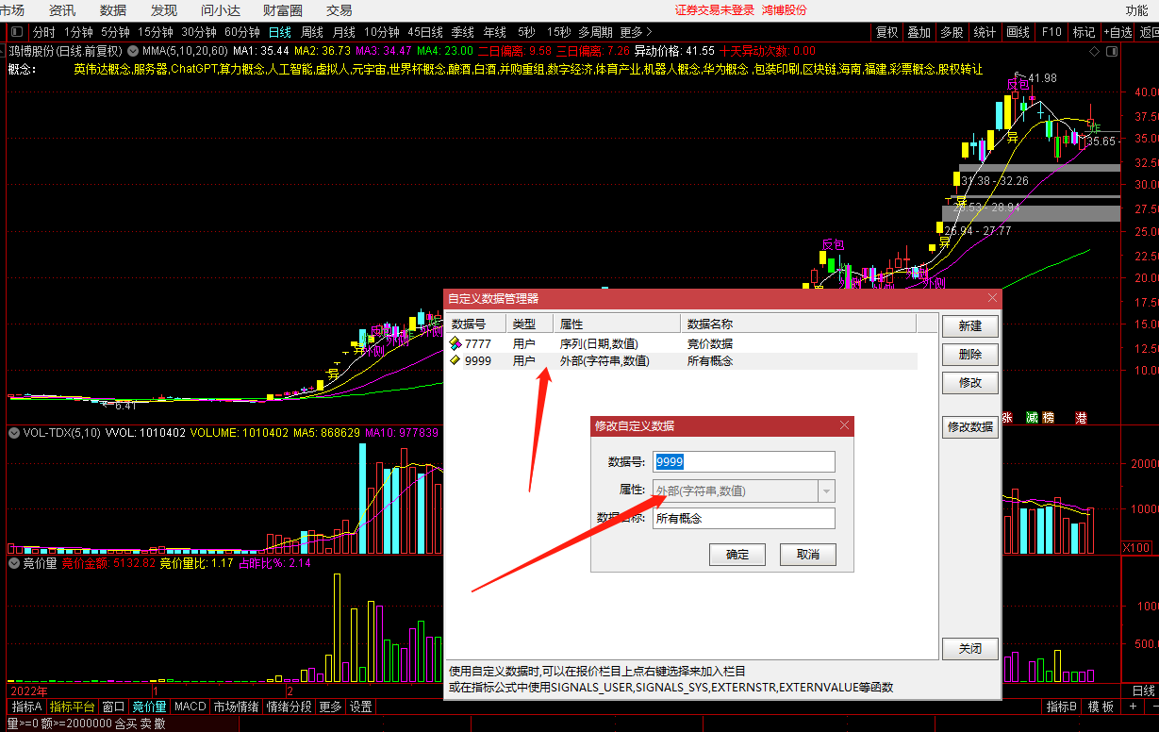This screenshot has height=732, width=1159.
Task: Open the 指标A tab
Action: pyautogui.click(x=26, y=707)
